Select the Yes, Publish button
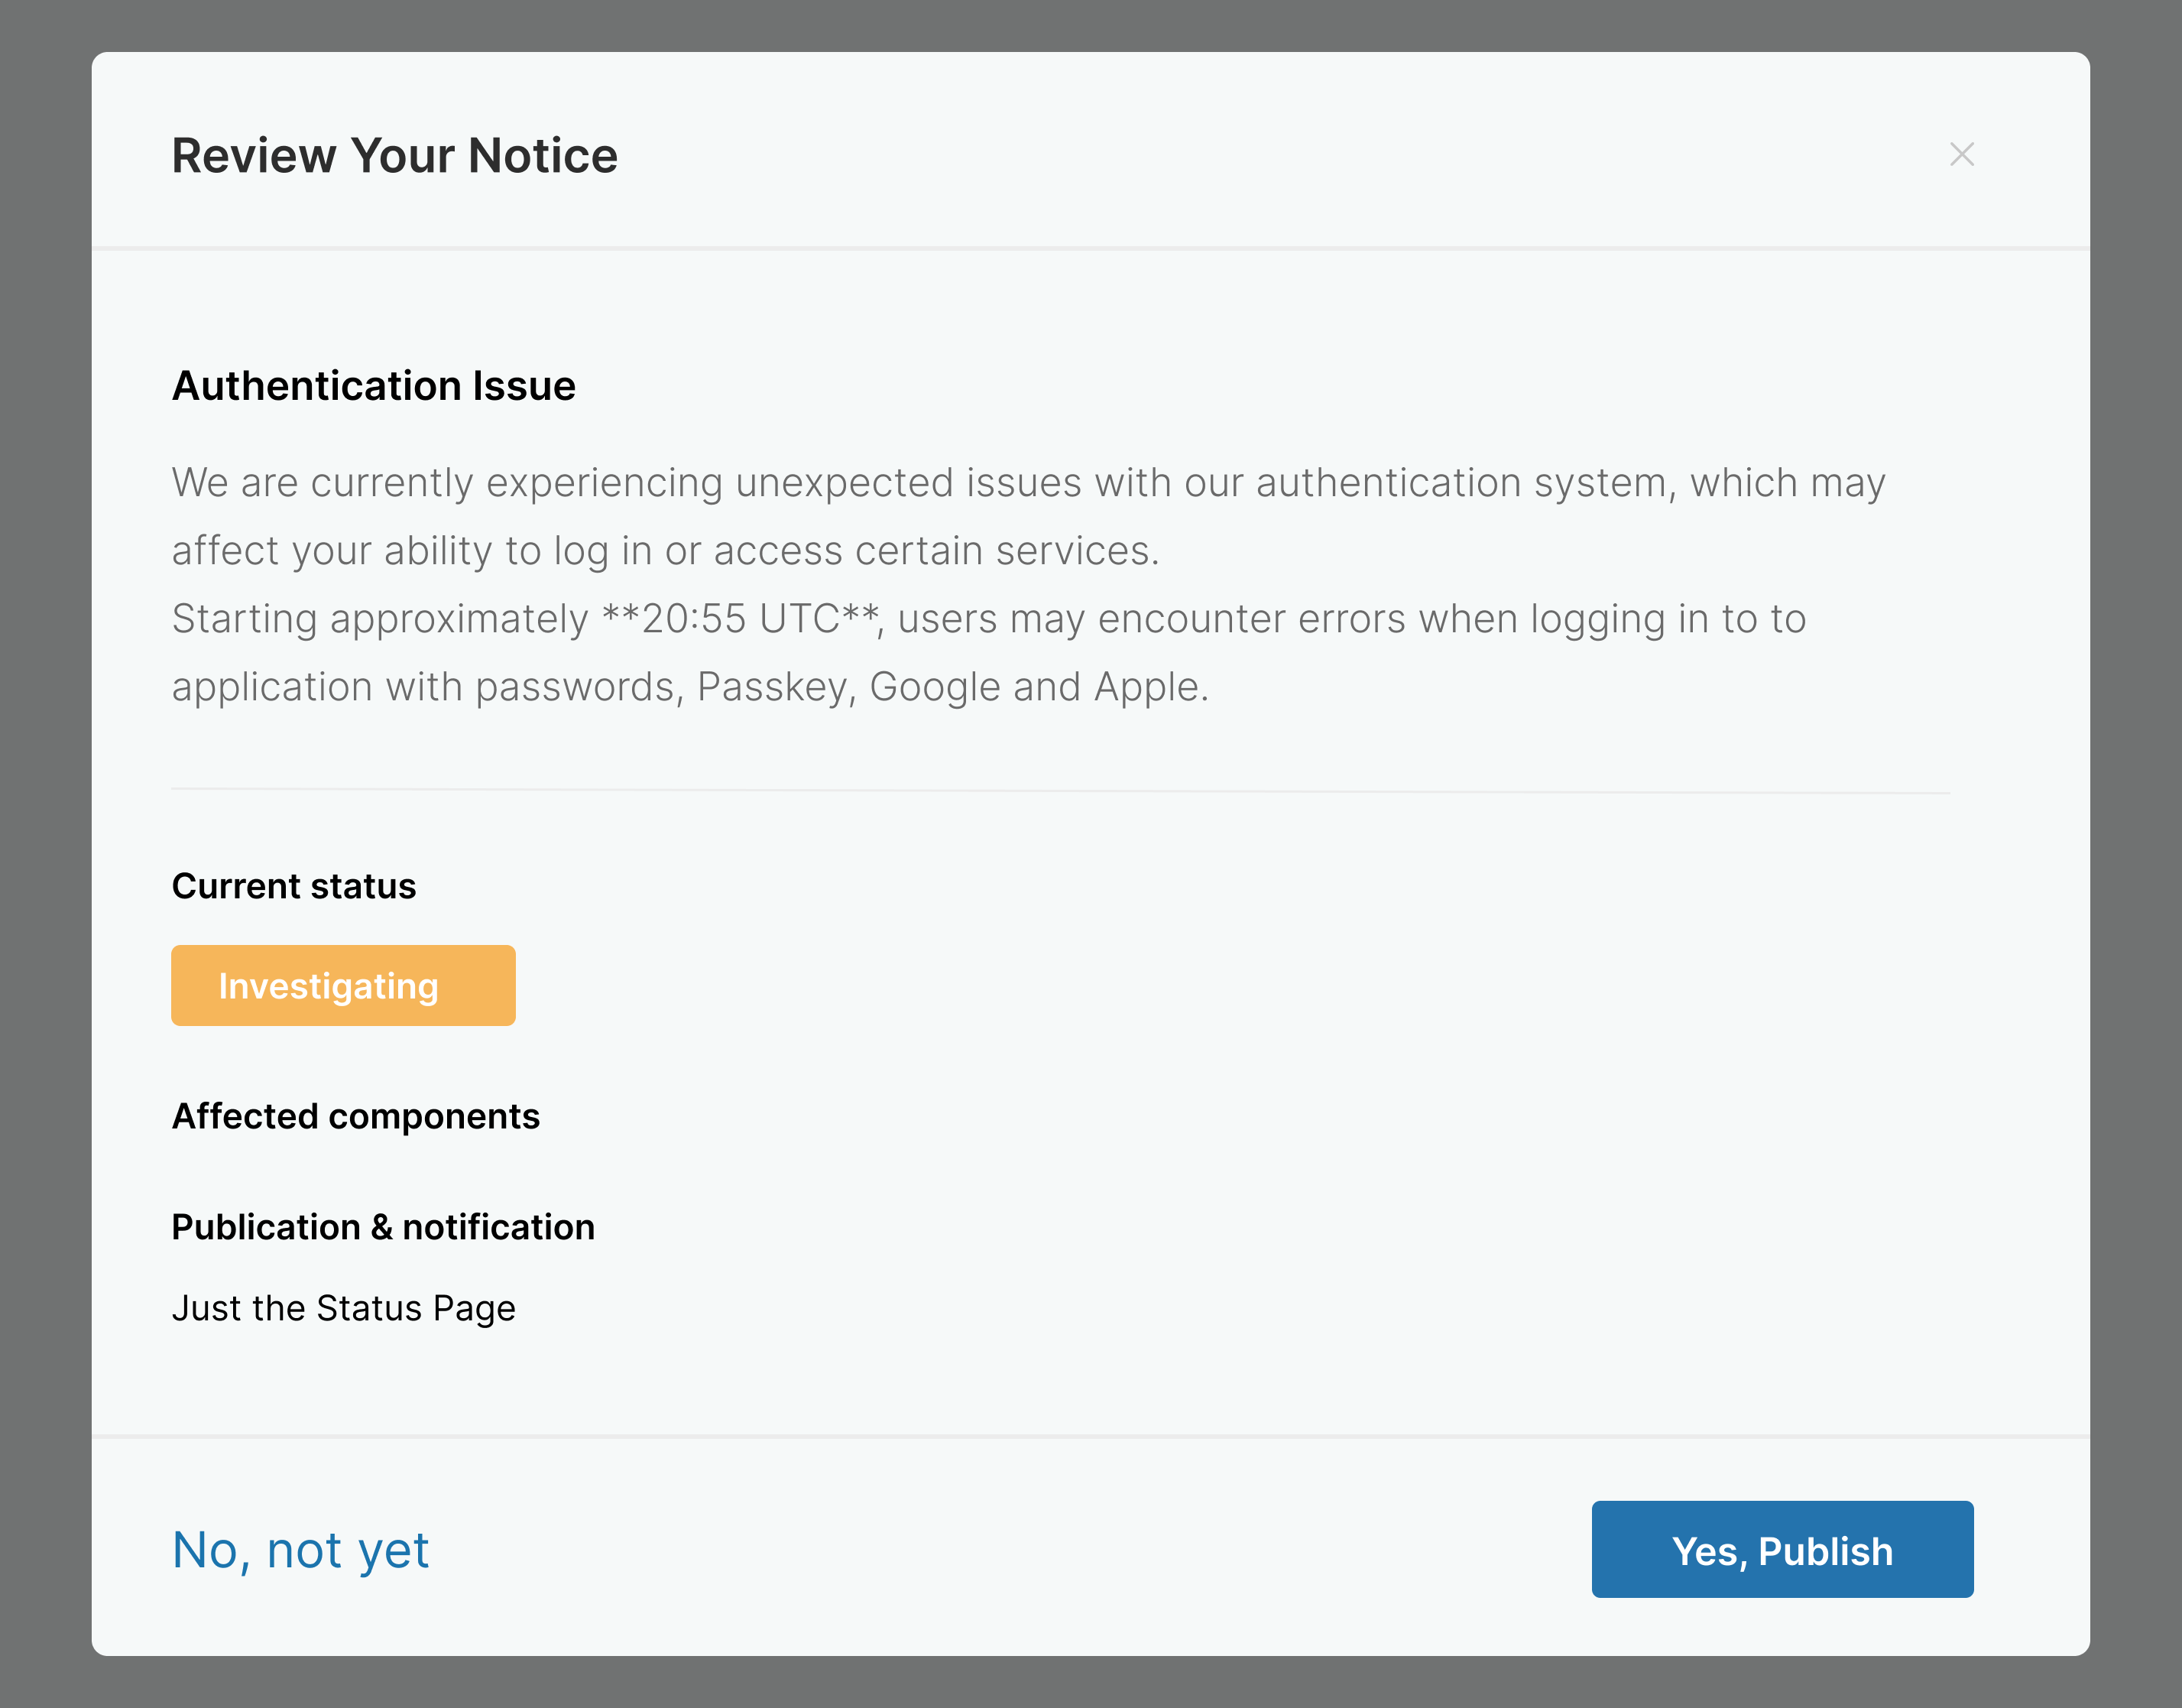This screenshot has width=2182, height=1708. [x=1782, y=1549]
